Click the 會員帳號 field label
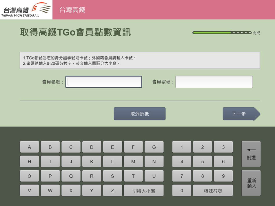The height and width of the screenshot is (206, 275). point(53,82)
